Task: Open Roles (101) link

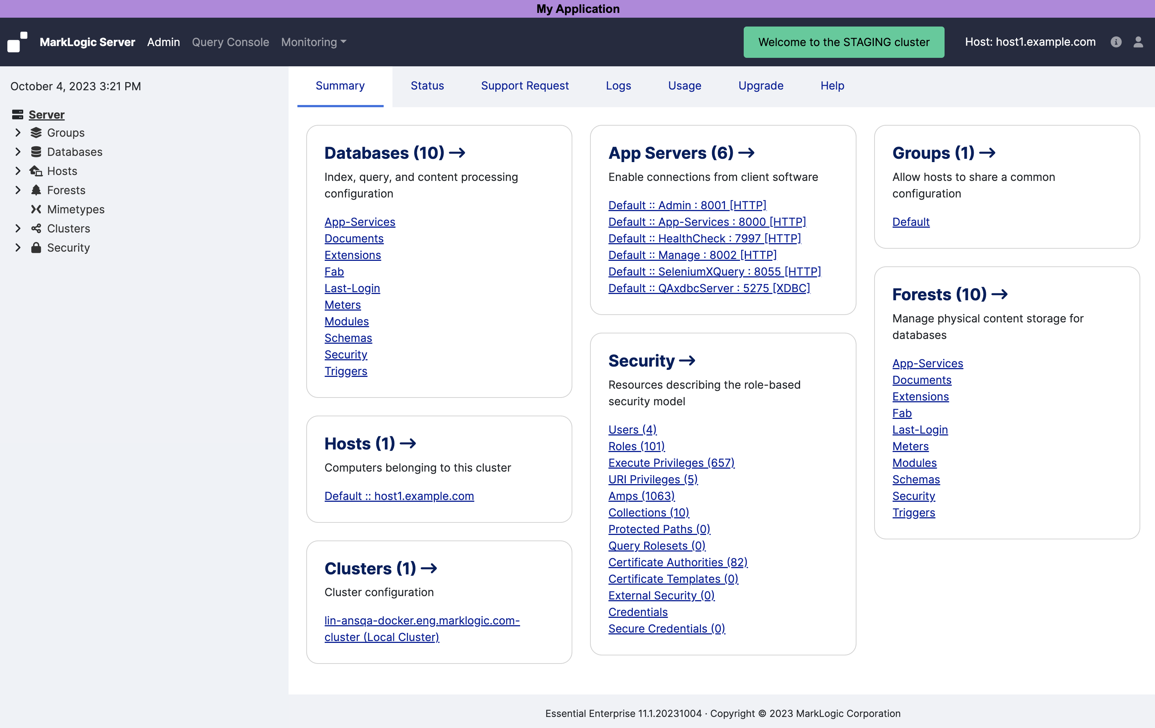Action: (636, 447)
